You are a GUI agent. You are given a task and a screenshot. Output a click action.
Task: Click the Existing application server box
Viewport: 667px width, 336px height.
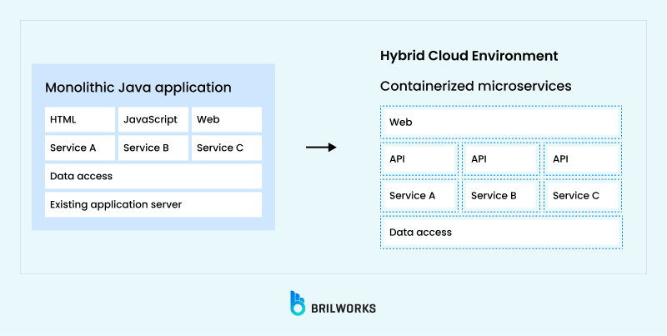[153, 204]
